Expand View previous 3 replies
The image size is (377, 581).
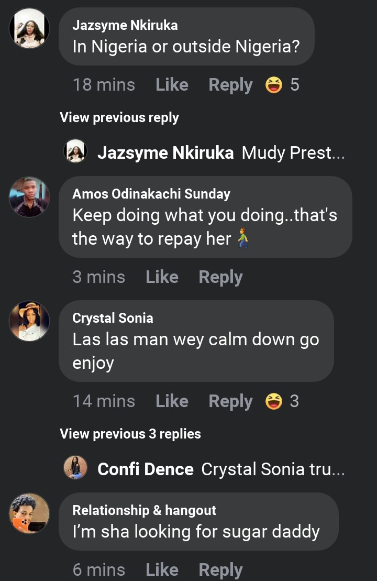130,434
